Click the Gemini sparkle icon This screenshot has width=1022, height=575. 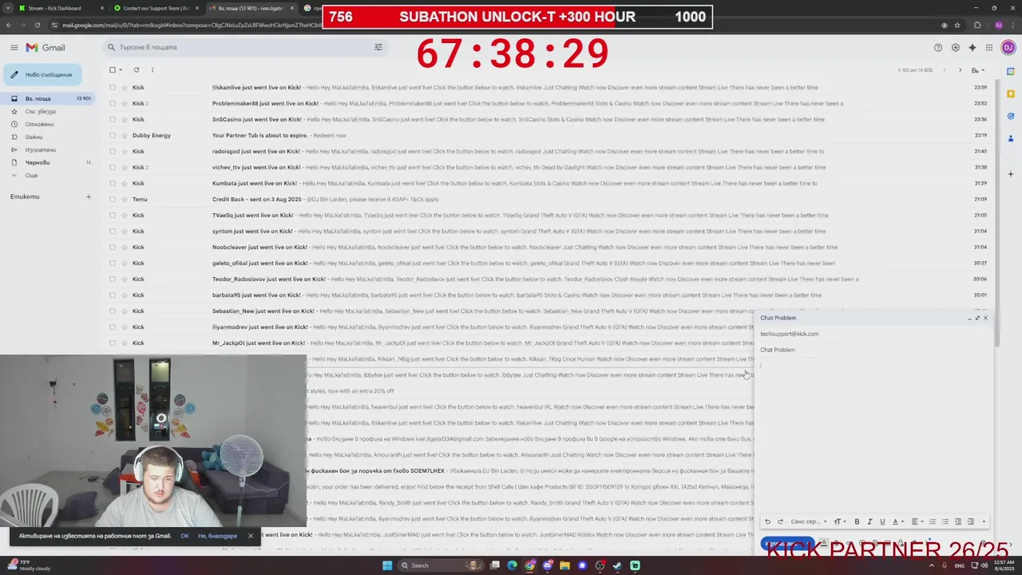(972, 48)
